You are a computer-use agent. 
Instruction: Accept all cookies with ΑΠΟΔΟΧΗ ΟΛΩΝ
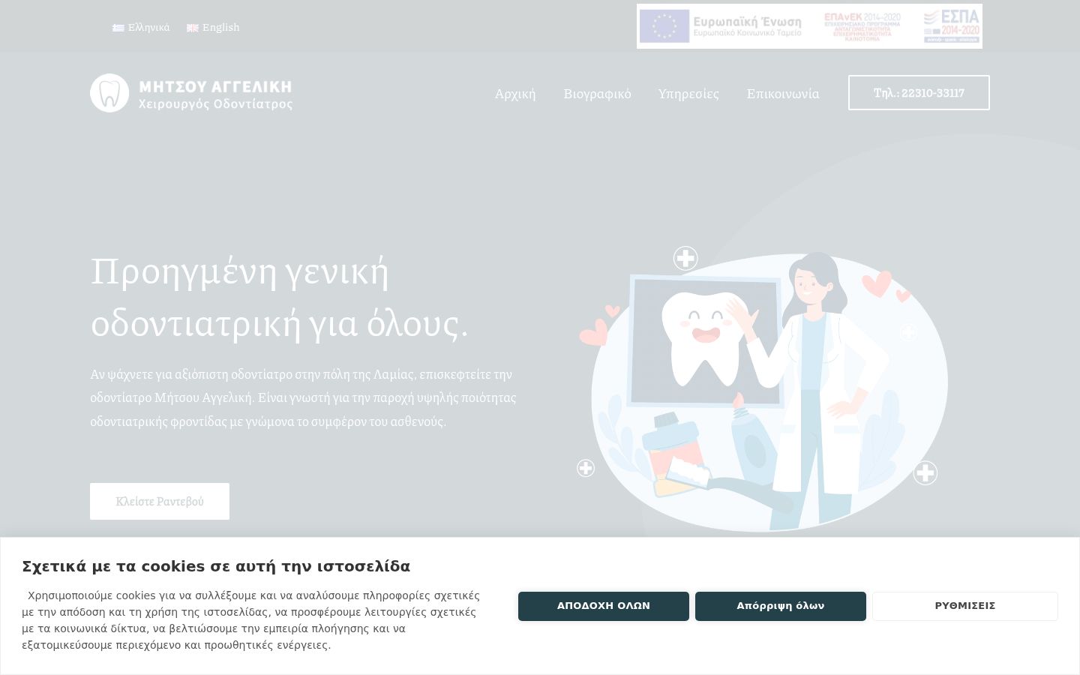coord(604,606)
